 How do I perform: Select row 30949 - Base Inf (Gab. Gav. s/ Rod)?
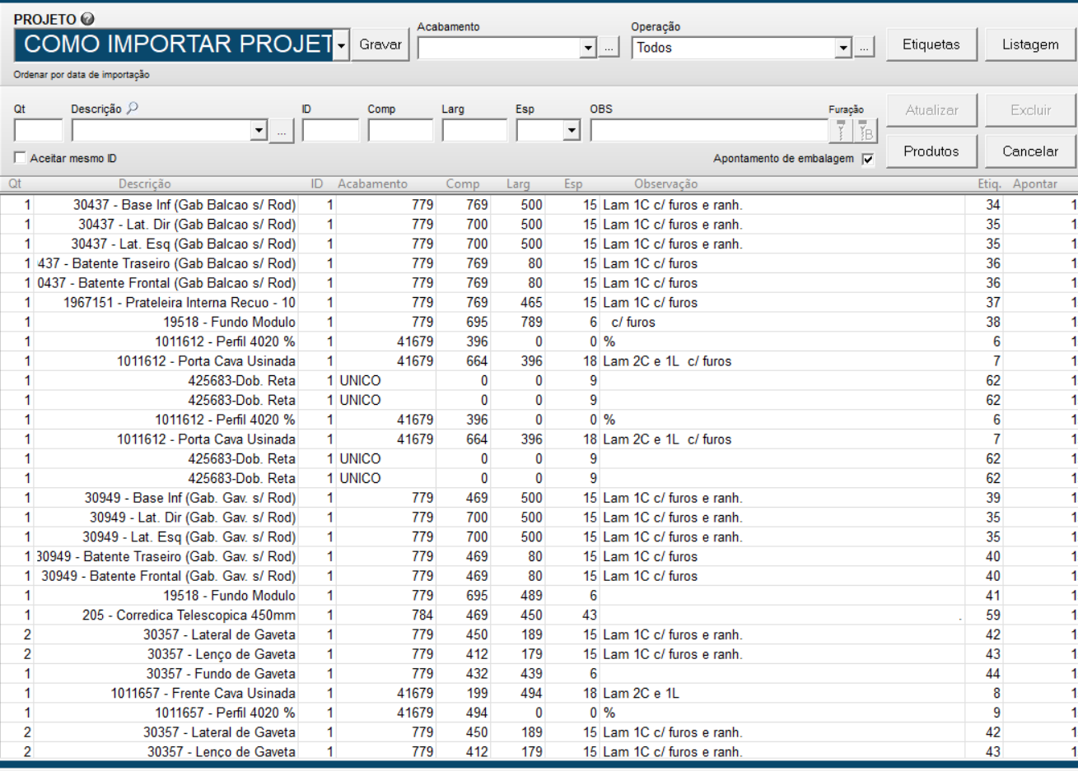(539, 498)
